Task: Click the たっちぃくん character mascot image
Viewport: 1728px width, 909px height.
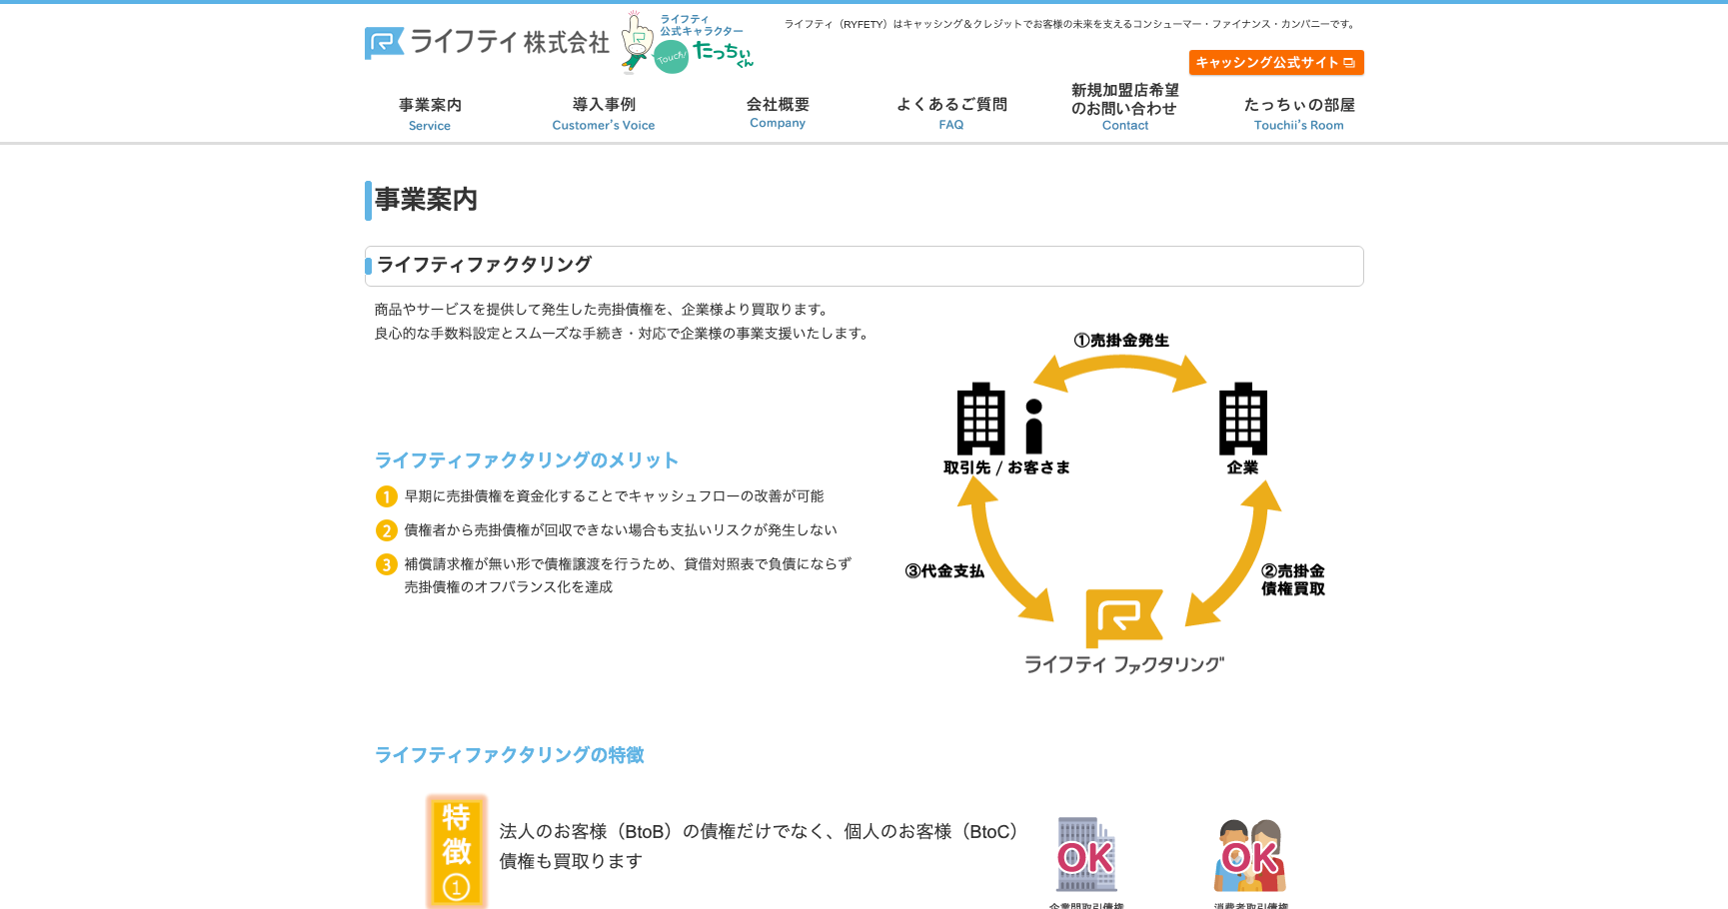Action: 688,43
